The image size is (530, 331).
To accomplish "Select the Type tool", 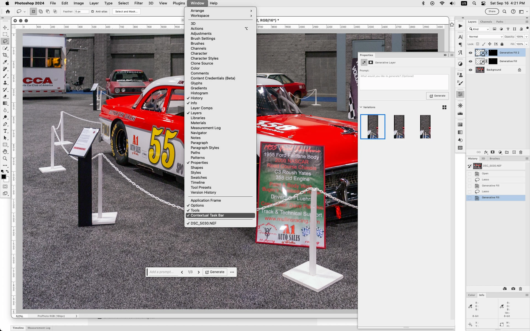I will coord(5,131).
